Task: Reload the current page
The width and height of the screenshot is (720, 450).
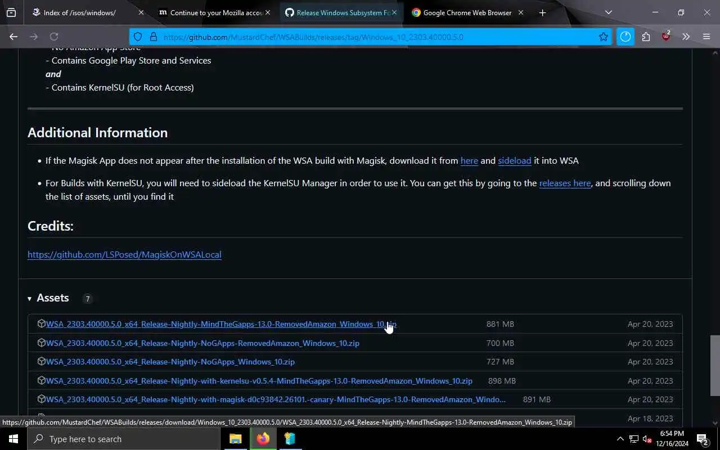Action: [x=54, y=37]
